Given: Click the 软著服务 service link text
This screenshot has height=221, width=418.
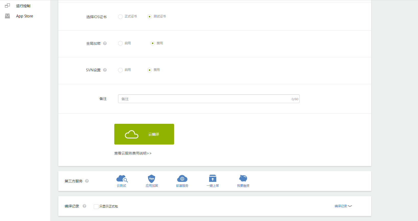Looking at the screenshot, I should tap(182, 186).
